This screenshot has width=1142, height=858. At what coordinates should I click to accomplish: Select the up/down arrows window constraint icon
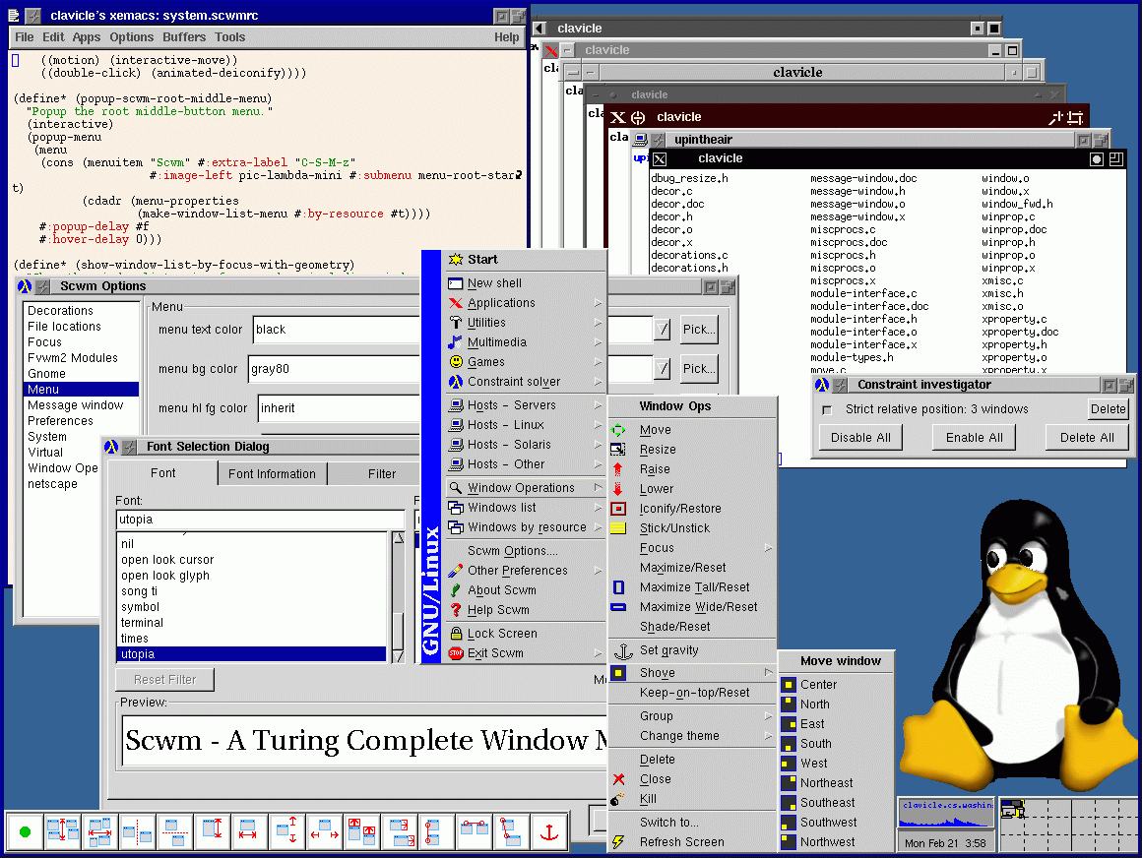pyautogui.click(x=286, y=831)
